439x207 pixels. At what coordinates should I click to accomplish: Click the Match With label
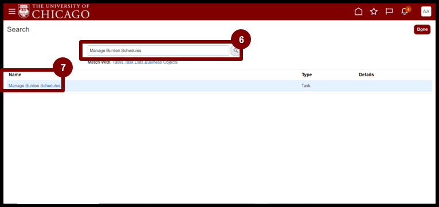[99, 62]
